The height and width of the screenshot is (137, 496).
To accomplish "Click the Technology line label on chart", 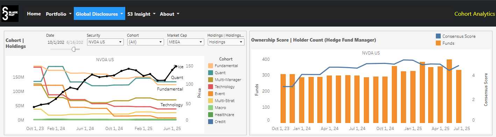I will (x=172, y=105).
